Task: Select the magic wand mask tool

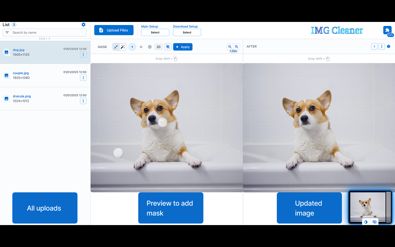Action: point(123,47)
